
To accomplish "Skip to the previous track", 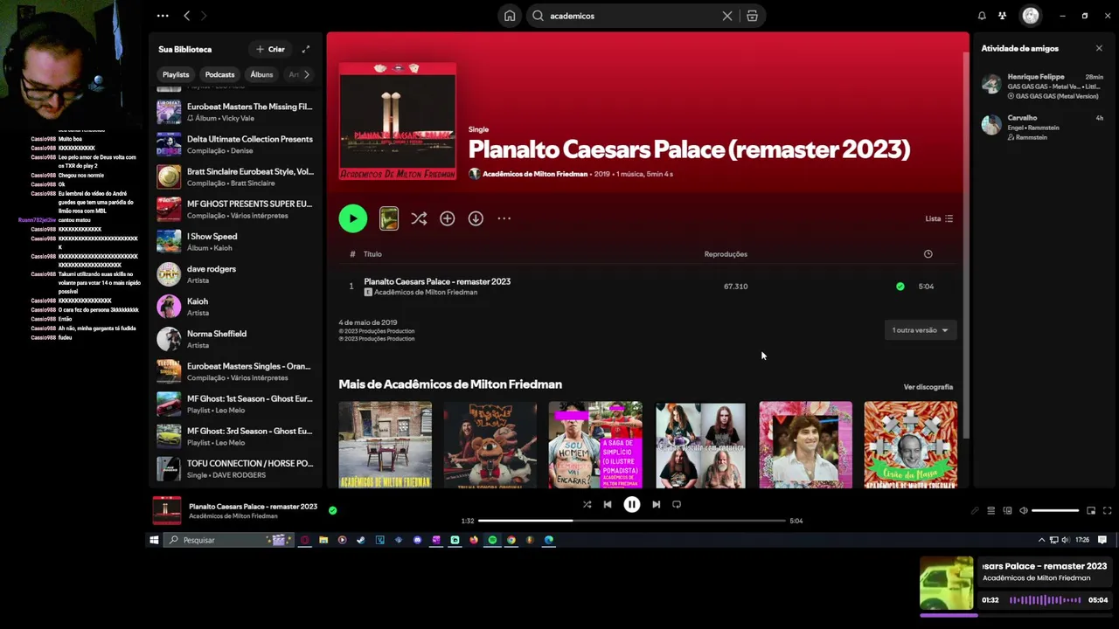I will (608, 504).
